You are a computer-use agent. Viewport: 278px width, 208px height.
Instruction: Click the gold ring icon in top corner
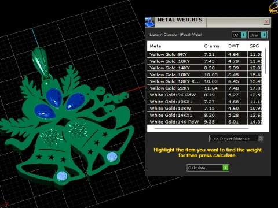[x=273, y=7]
